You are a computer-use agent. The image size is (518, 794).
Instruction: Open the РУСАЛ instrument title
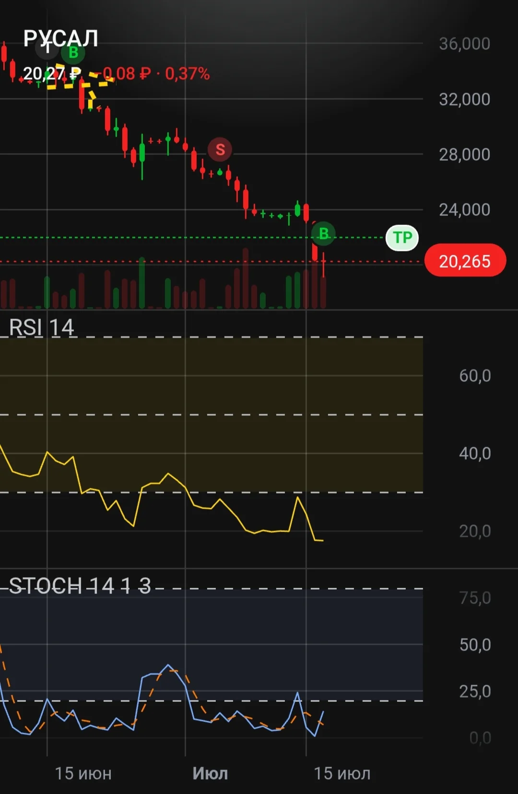61,38
